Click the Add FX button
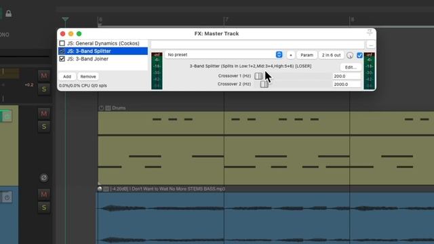The width and height of the screenshot is (434, 244). pos(67,77)
